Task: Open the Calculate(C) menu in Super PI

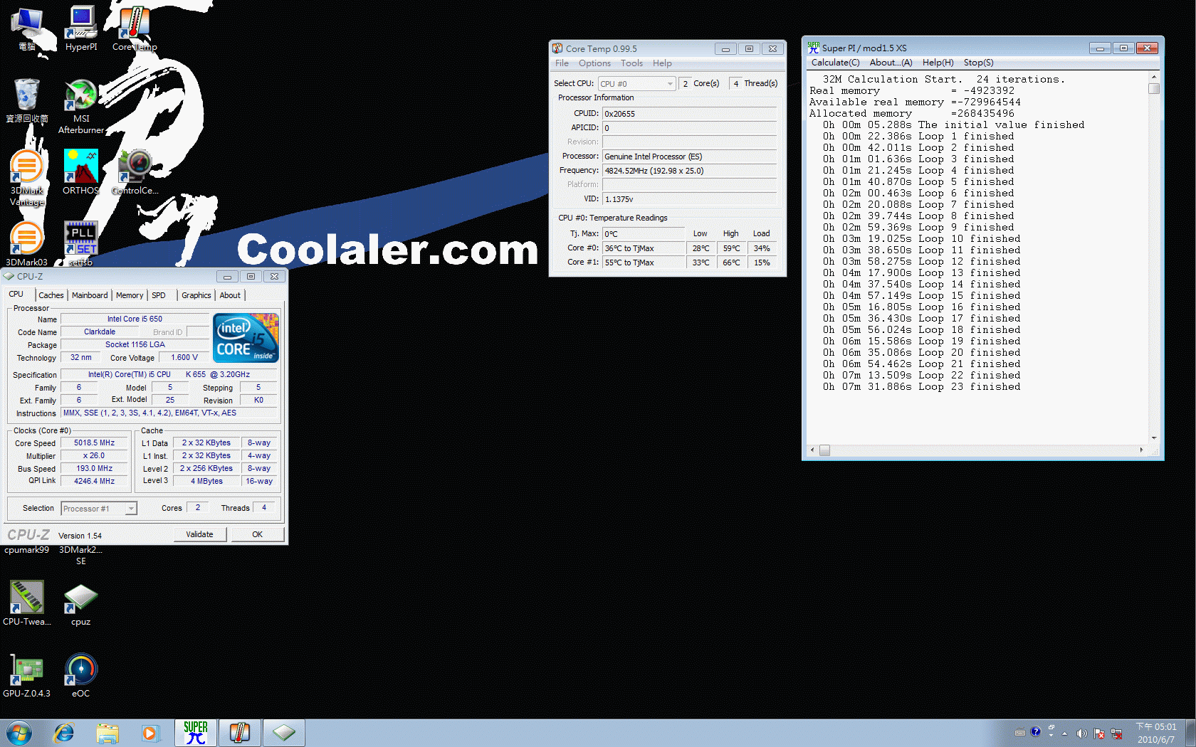Action: point(835,63)
